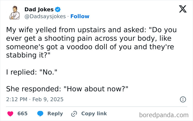193x121 pixels.
Task: Open the info circle icon
Action: click(183, 99)
